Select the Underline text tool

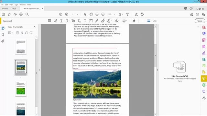tap(61, 21)
